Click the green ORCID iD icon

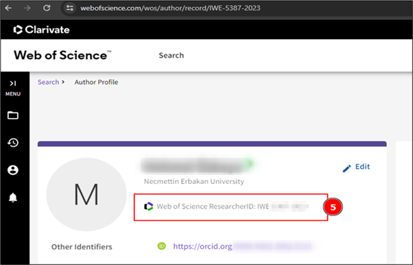pos(161,246)
